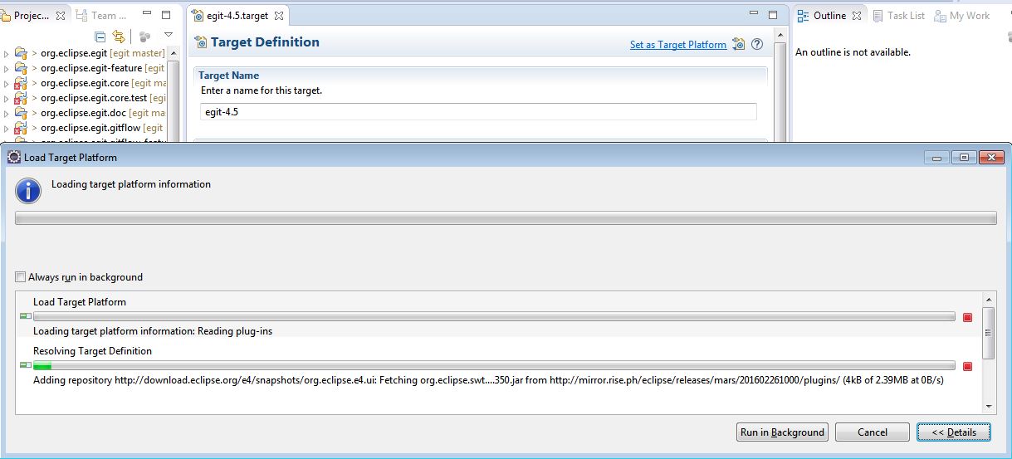1012x459 pixels.
Task: Open target definition help icon
Action: (757, 45)
